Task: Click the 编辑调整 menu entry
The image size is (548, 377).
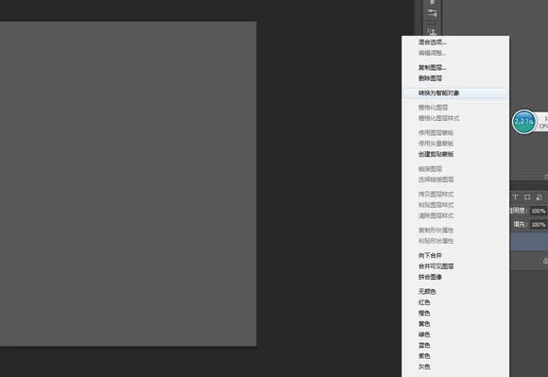Action: click(x=432, y=53)
